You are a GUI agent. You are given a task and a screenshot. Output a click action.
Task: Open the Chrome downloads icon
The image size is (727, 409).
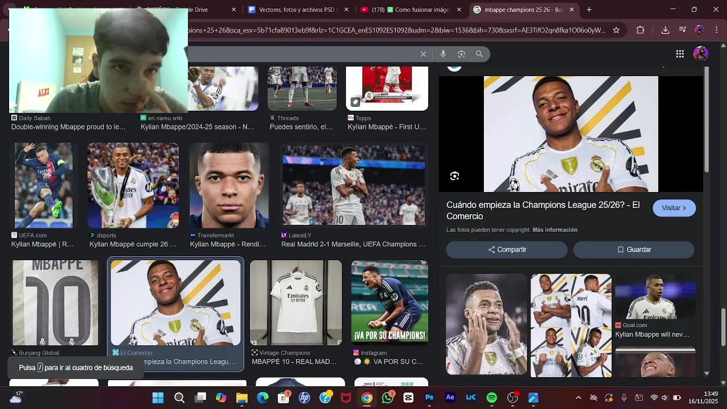click(665, 30)
